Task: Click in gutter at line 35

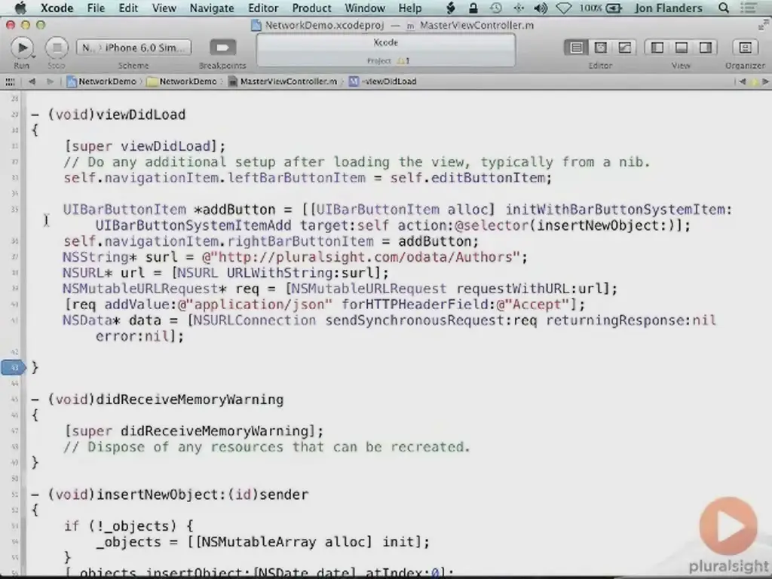Action: [14, 210]
